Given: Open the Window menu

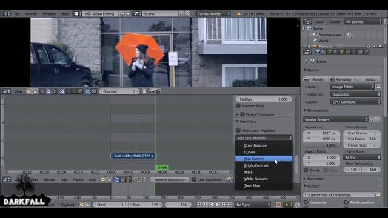Looking at the screenshot, I should click(49, 14).
